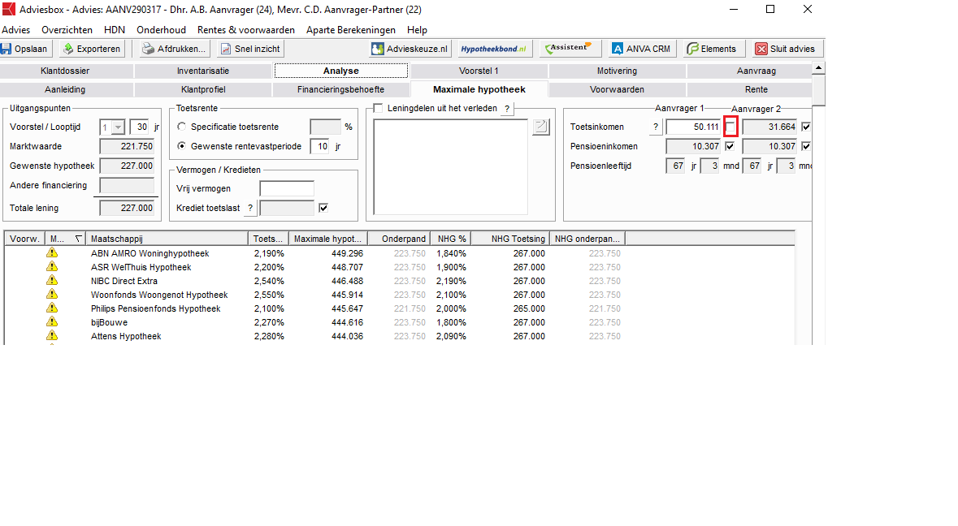The height and width of the screenshot is (526, 958).
Task: Sort by the M... column header arrow
Action: [x=78, y=239]
